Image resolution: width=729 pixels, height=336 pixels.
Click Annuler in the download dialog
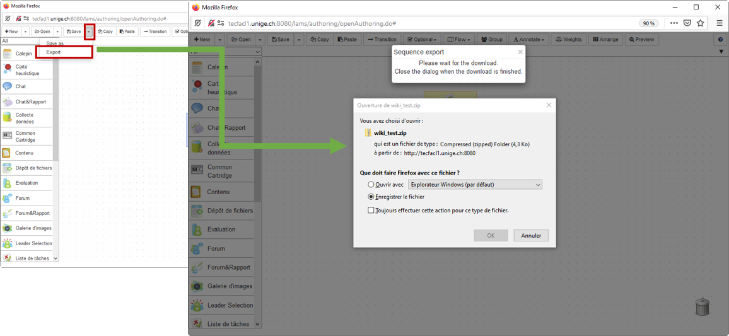point(531,236)
